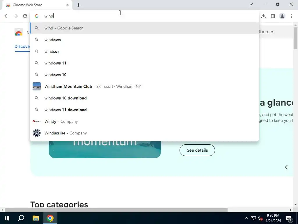Click the Google icon in the address bar
This screenshot has width=298, height=224.
click(x=36, y=16)
